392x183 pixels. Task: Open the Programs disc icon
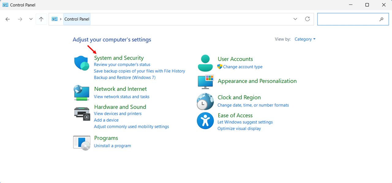click(x=82, y=142)
